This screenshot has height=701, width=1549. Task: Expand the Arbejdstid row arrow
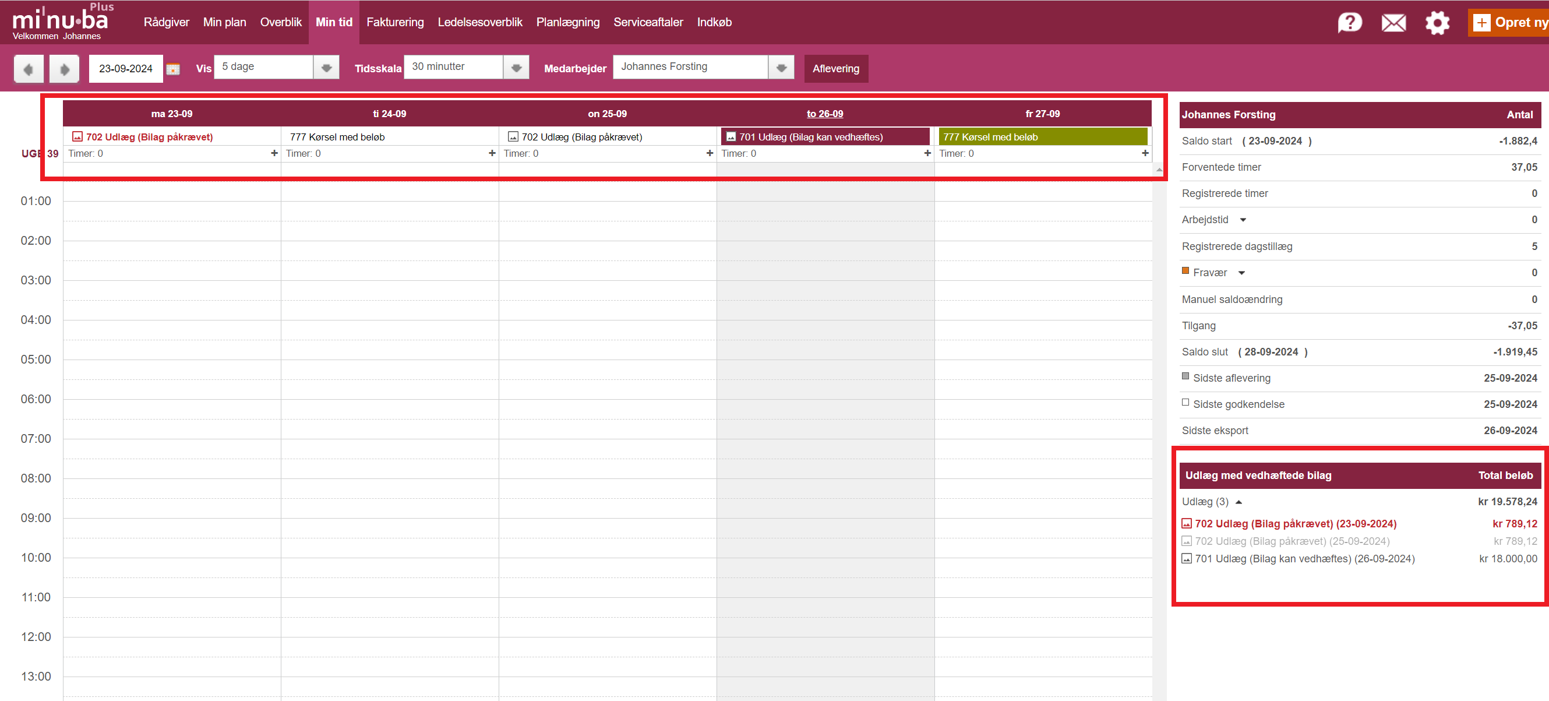point(1243,220)
